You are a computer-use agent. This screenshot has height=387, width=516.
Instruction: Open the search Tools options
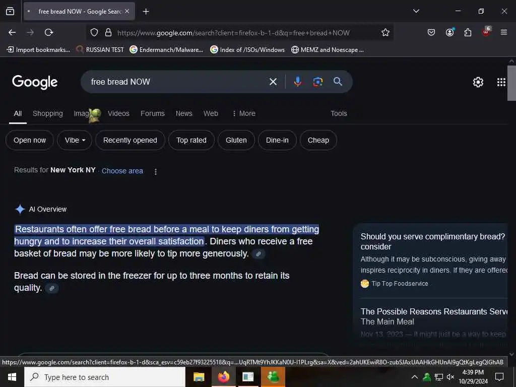click(x=339, y=113)
